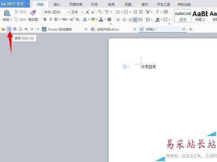
Task: Click the Chinese layout A icon
Action: (148, 12)
